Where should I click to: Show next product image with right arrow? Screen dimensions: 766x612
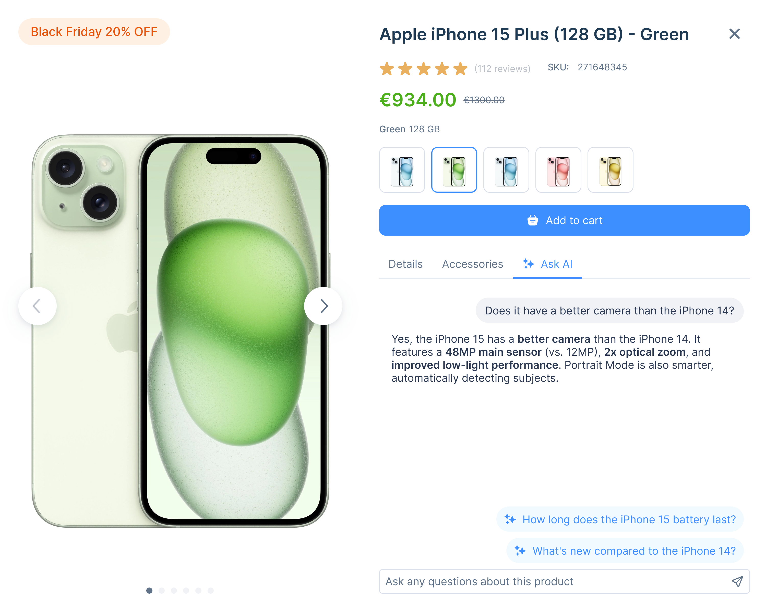point(323,306)
